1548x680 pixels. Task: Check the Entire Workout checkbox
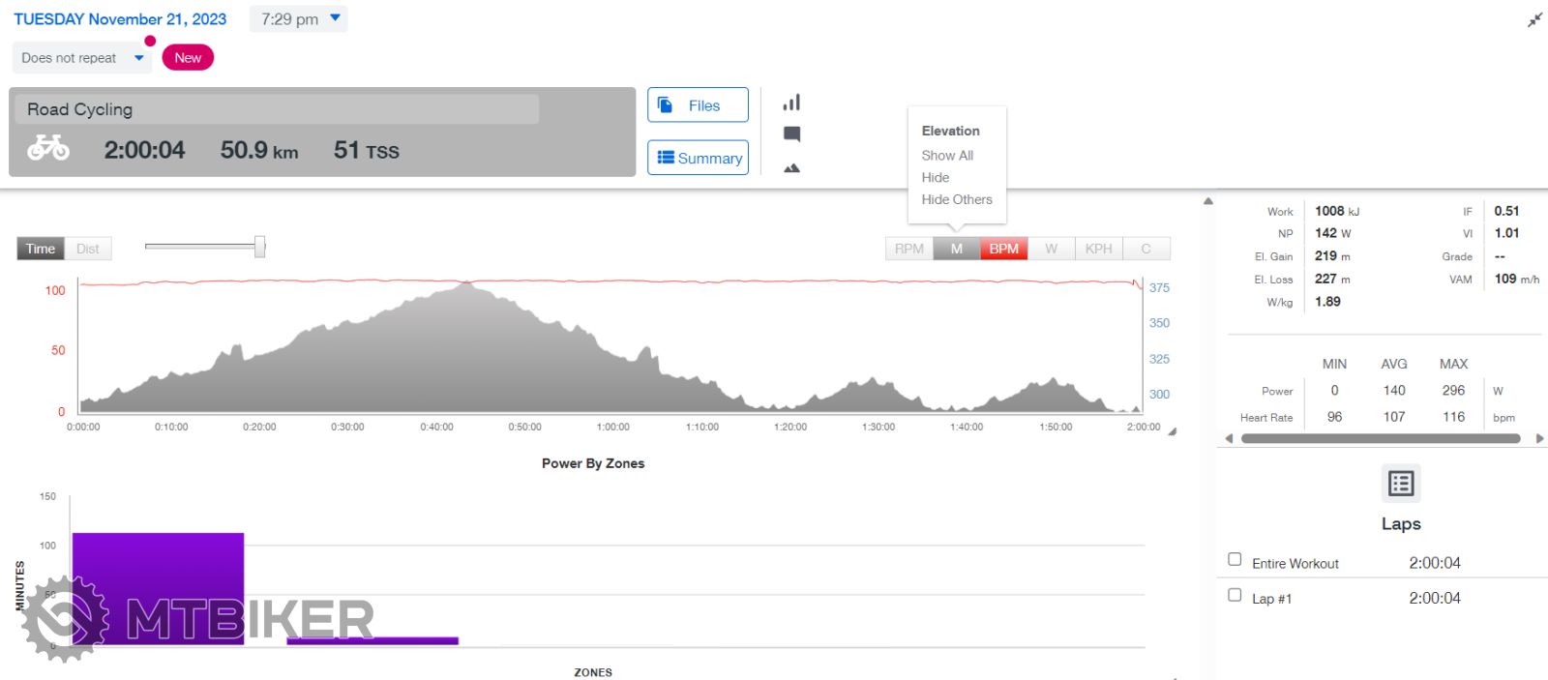tap(1235, 559)
